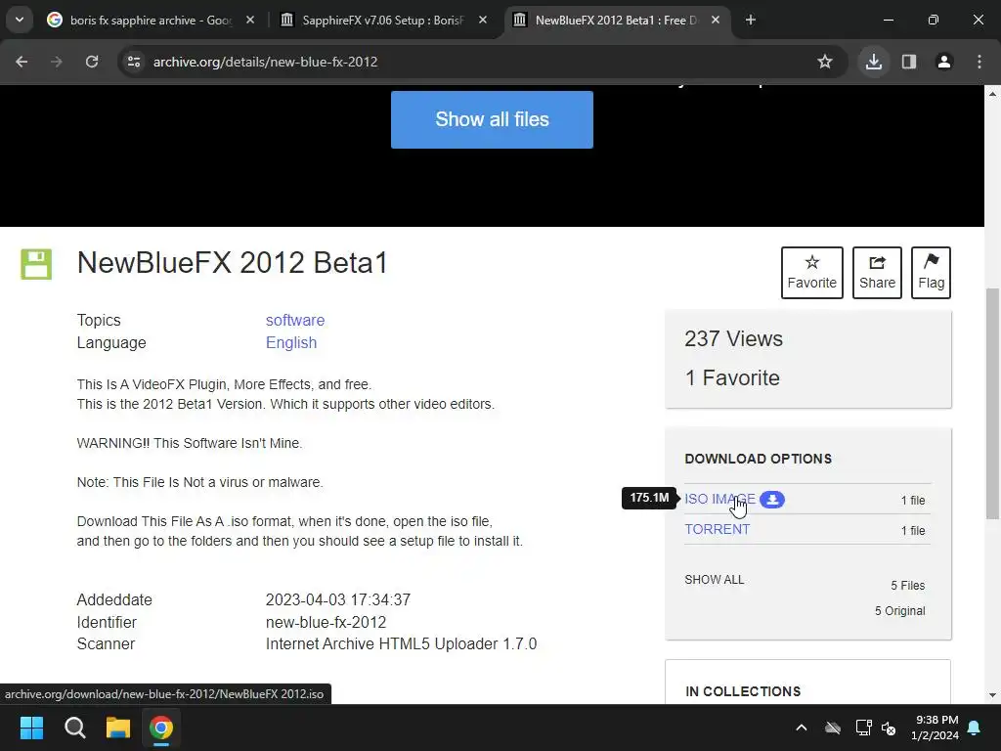
Task: Switch to boris fx sapphire archive Google tab
Action: (x=152, y=20)
